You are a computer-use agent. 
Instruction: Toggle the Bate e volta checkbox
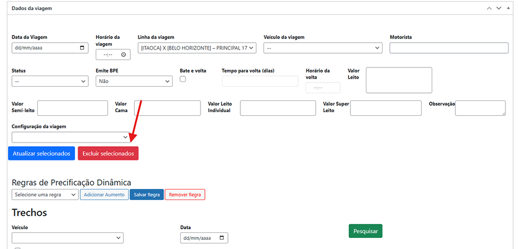coord(183,79)
